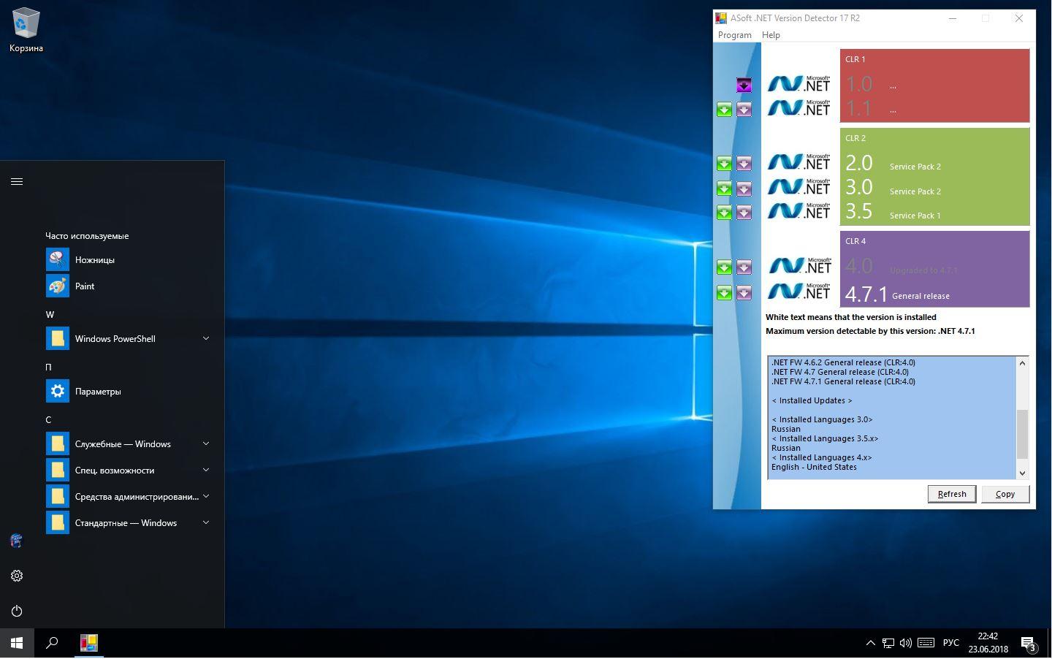The height and width of the screenshot is (659, 1052).
Task: Open Settings gear in Start menu sidebar
Action: coord(17,576)
